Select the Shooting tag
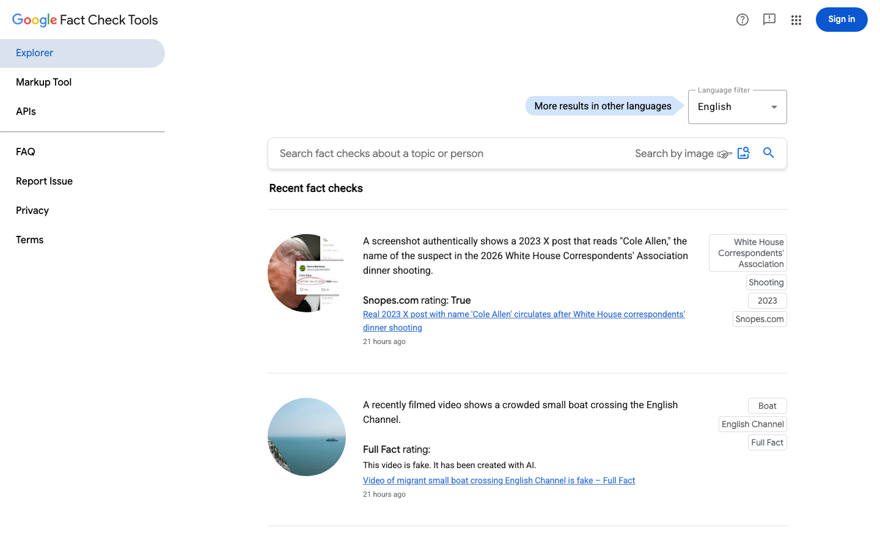This screenshot has width=880, height=550. click(x=766, y=282)
